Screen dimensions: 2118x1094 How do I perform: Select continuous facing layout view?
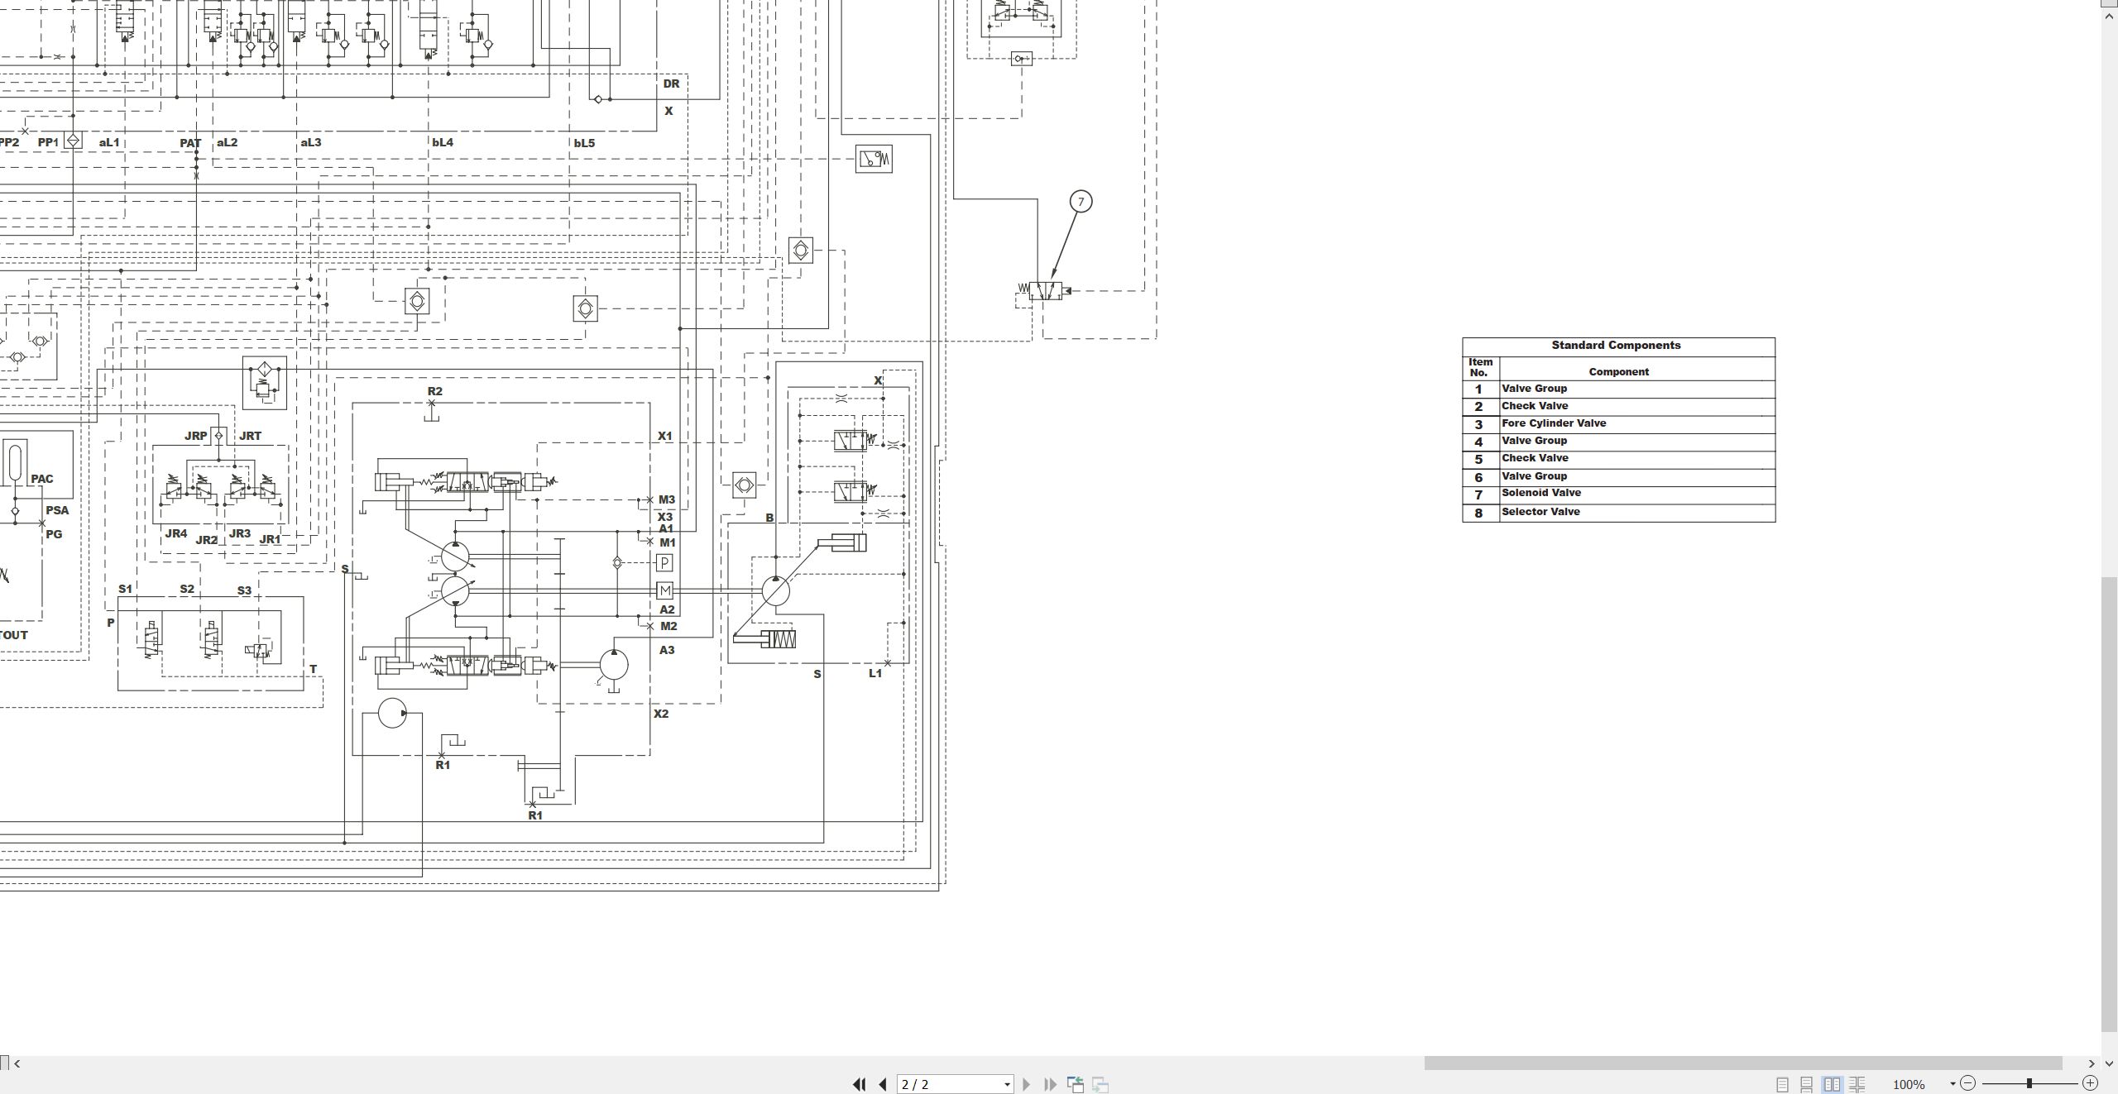point(1857,1084)
